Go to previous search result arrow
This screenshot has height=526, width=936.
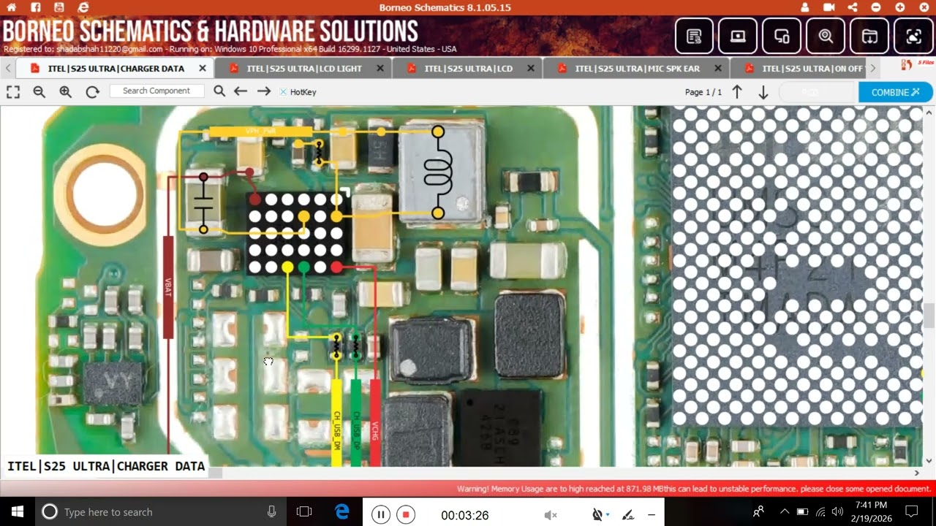pyautogui.click(x=241, y=91)
